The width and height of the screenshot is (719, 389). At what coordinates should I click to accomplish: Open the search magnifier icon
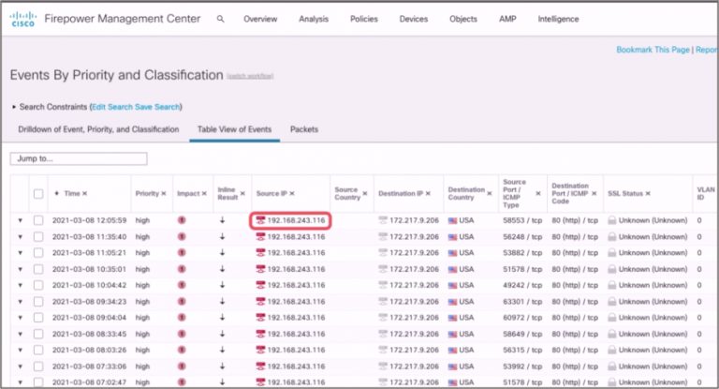click(220, 19)
